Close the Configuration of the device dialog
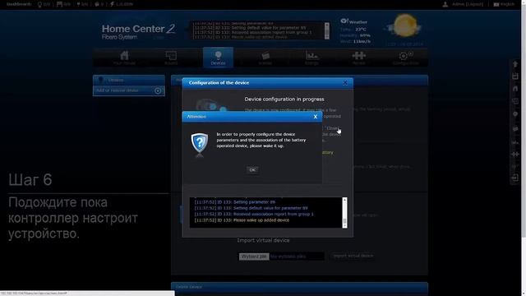526x296 pixels. pos(345,82)
